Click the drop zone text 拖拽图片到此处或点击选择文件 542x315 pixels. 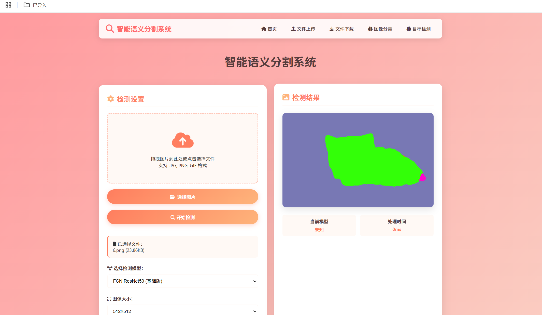pos(183,159)
